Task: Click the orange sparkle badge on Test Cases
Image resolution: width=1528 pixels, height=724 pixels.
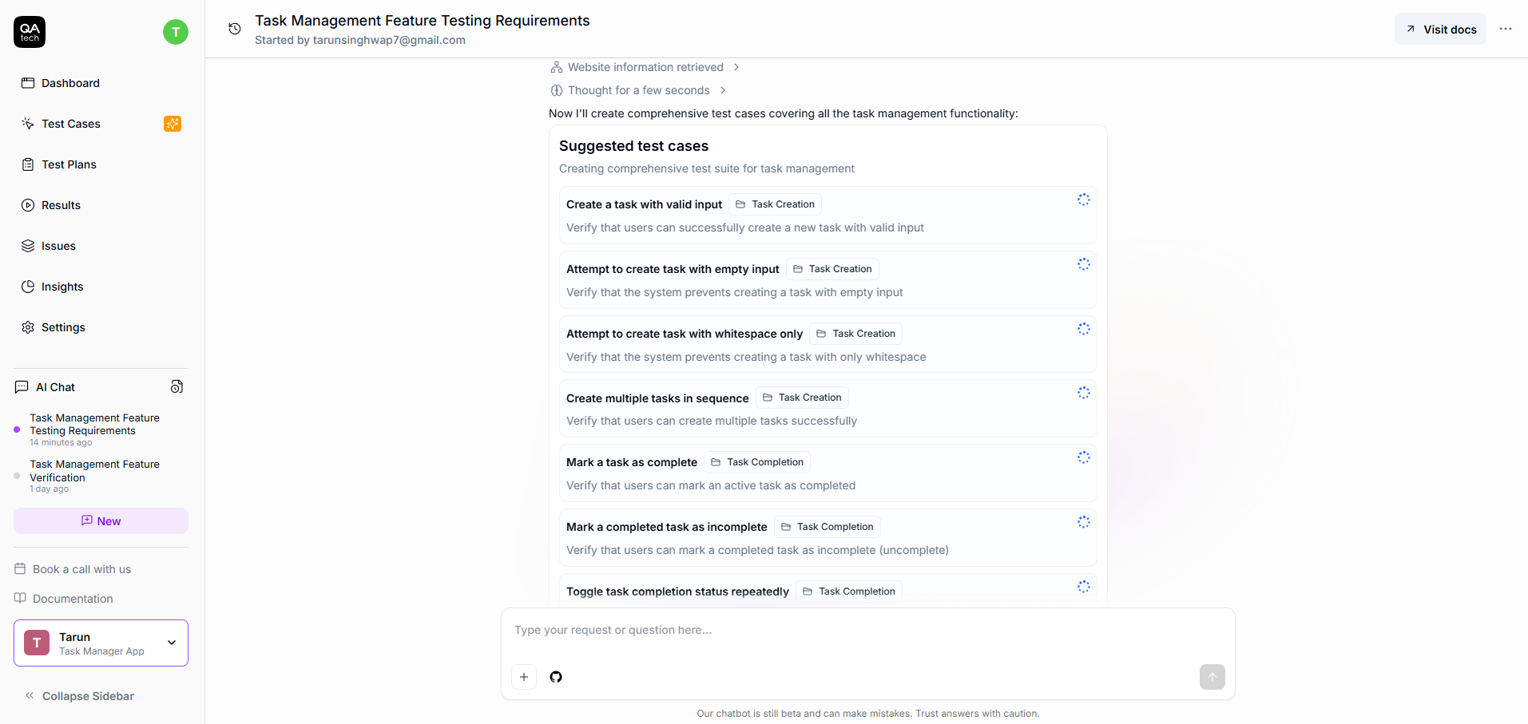Action: [x=173, y=124]
